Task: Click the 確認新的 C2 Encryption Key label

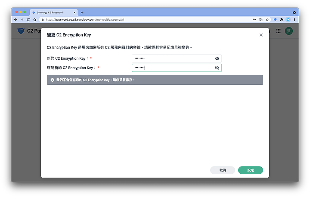Action: 71,68
